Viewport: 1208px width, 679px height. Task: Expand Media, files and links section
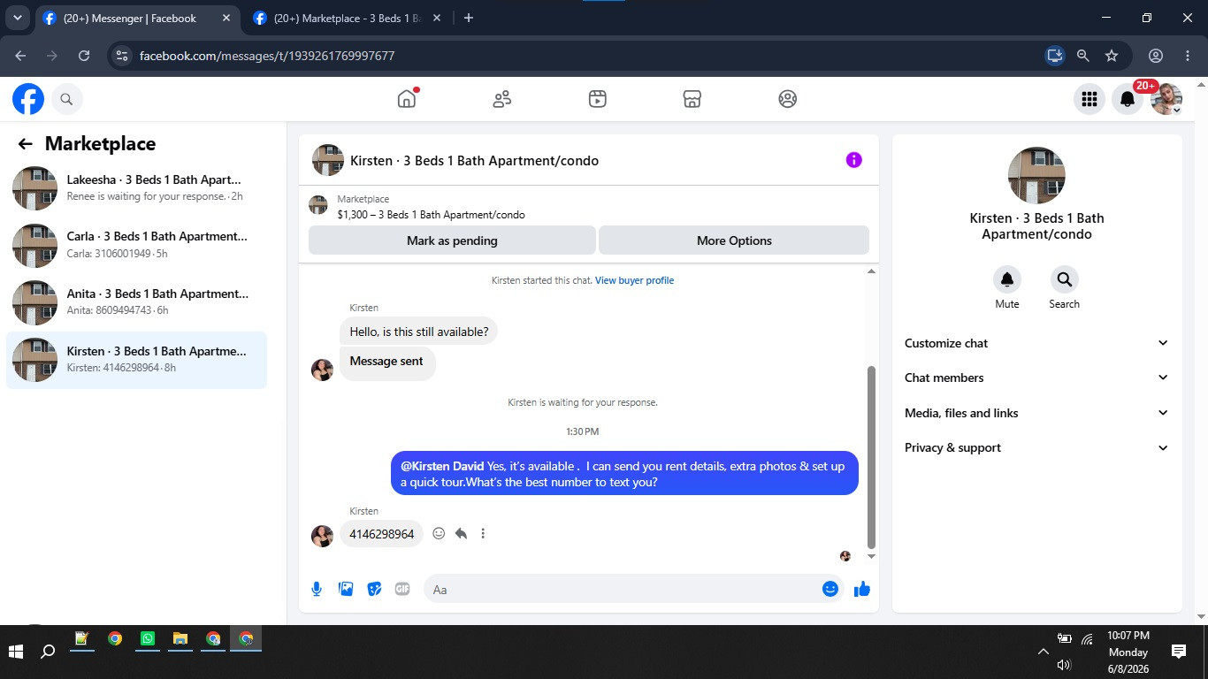pyautogui.click(x=1036, y=413)
